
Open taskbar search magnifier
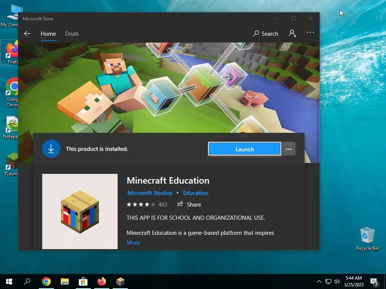tap(27, 281)
